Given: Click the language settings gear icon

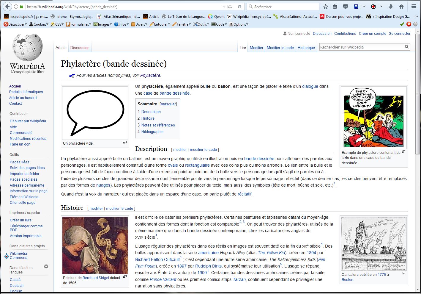Looking at the screenshot, I should click(x=46, y=266).
